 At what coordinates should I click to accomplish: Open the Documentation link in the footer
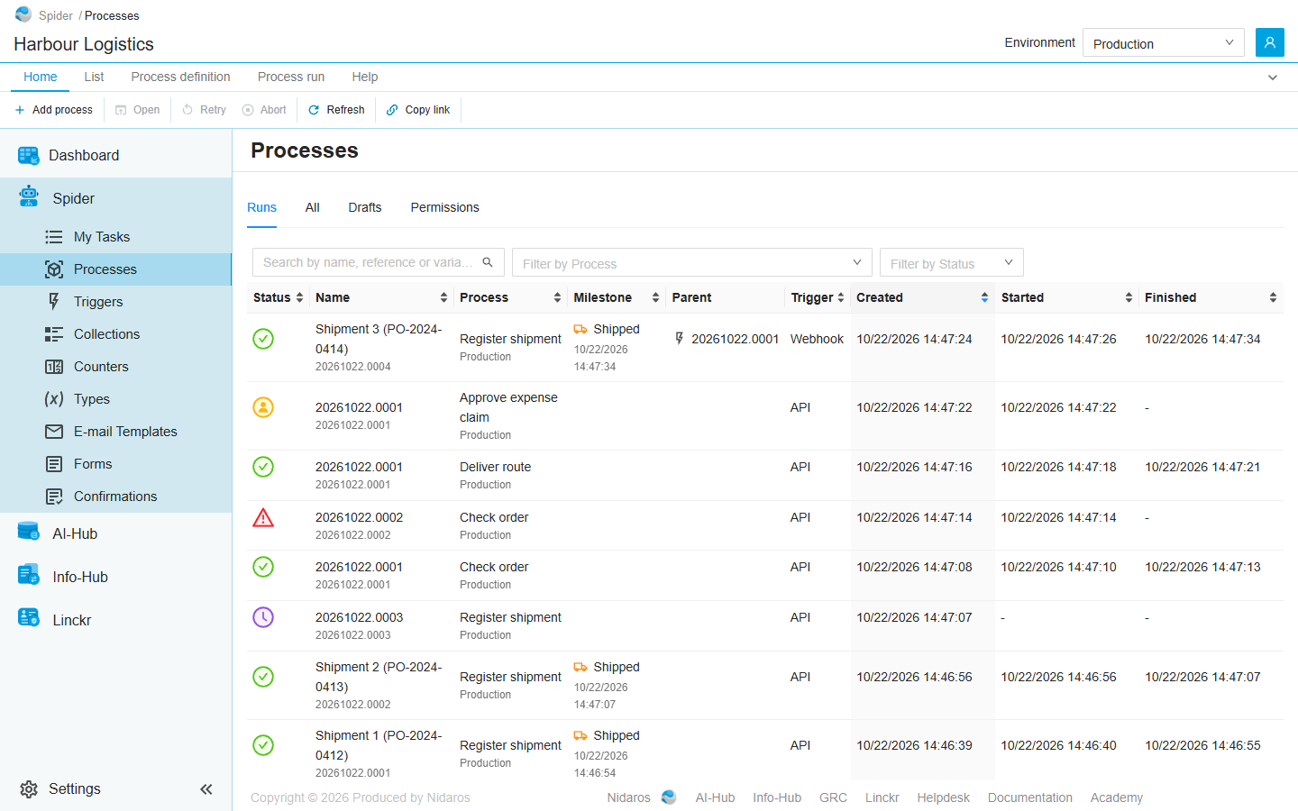[1029, 797]
